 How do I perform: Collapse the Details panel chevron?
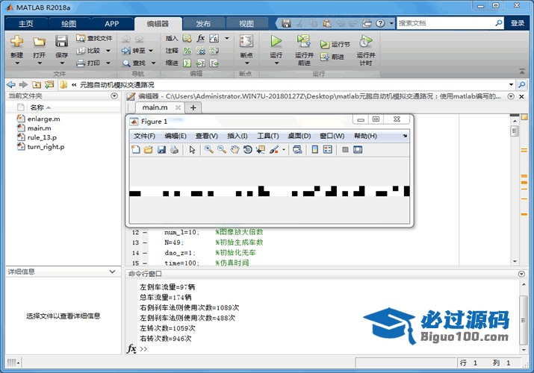coord(112,272)
